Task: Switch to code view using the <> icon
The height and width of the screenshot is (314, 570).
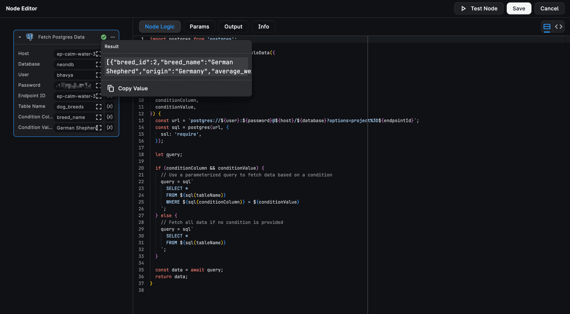Action: 559,26
